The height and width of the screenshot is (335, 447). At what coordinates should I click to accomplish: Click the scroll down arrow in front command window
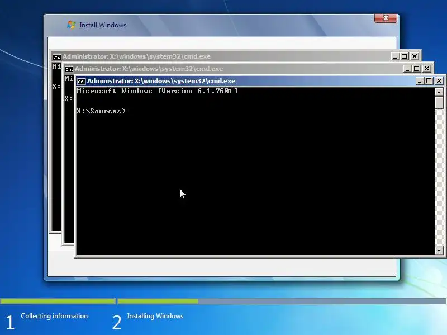click(x=439, y=251)
